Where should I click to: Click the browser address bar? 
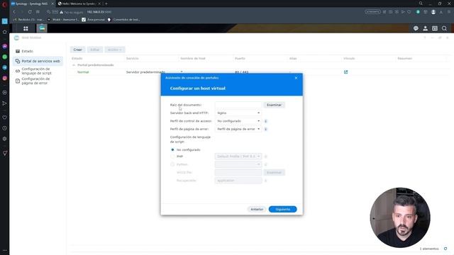203,12
